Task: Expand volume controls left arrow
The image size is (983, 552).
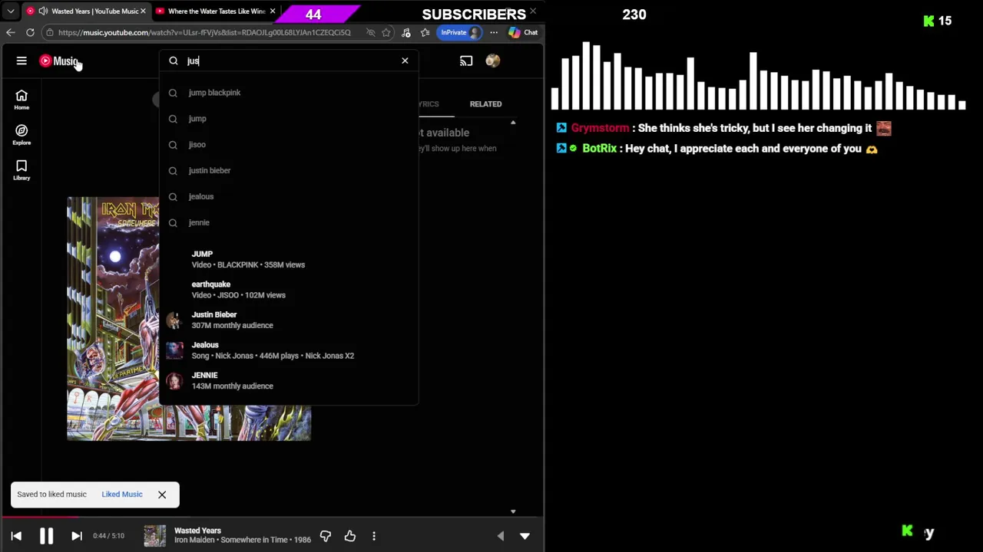Action: 501,536
